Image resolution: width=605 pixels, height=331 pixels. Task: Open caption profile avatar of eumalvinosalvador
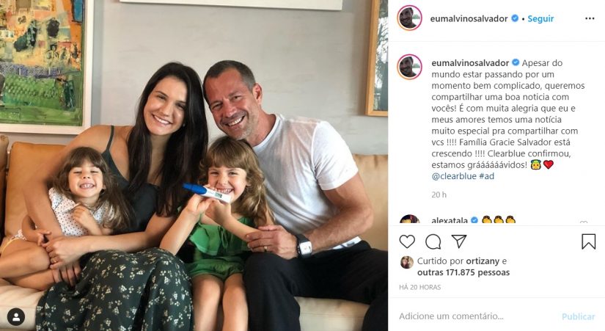409,67
